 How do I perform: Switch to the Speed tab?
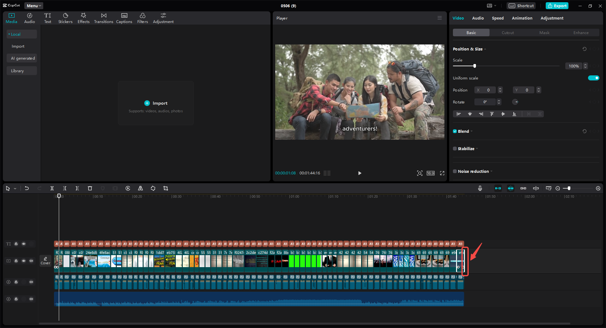tap(498, 18)
